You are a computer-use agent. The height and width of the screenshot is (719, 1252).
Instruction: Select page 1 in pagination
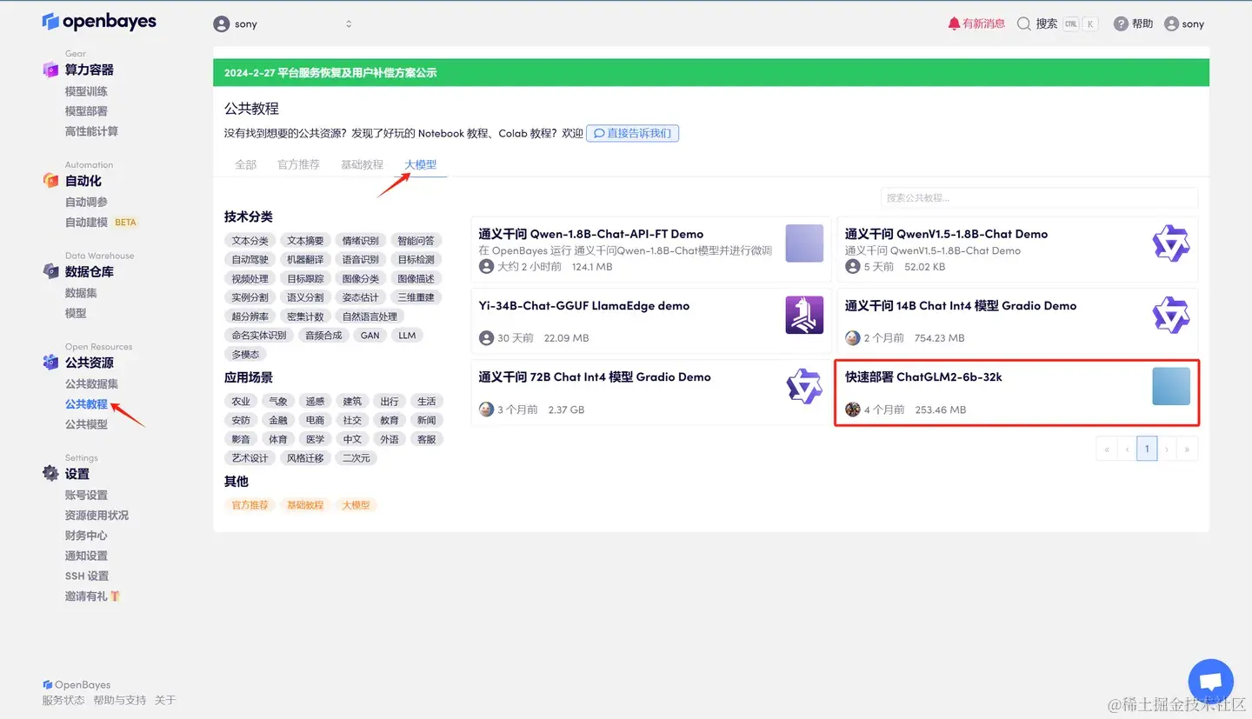(1147, 449)
